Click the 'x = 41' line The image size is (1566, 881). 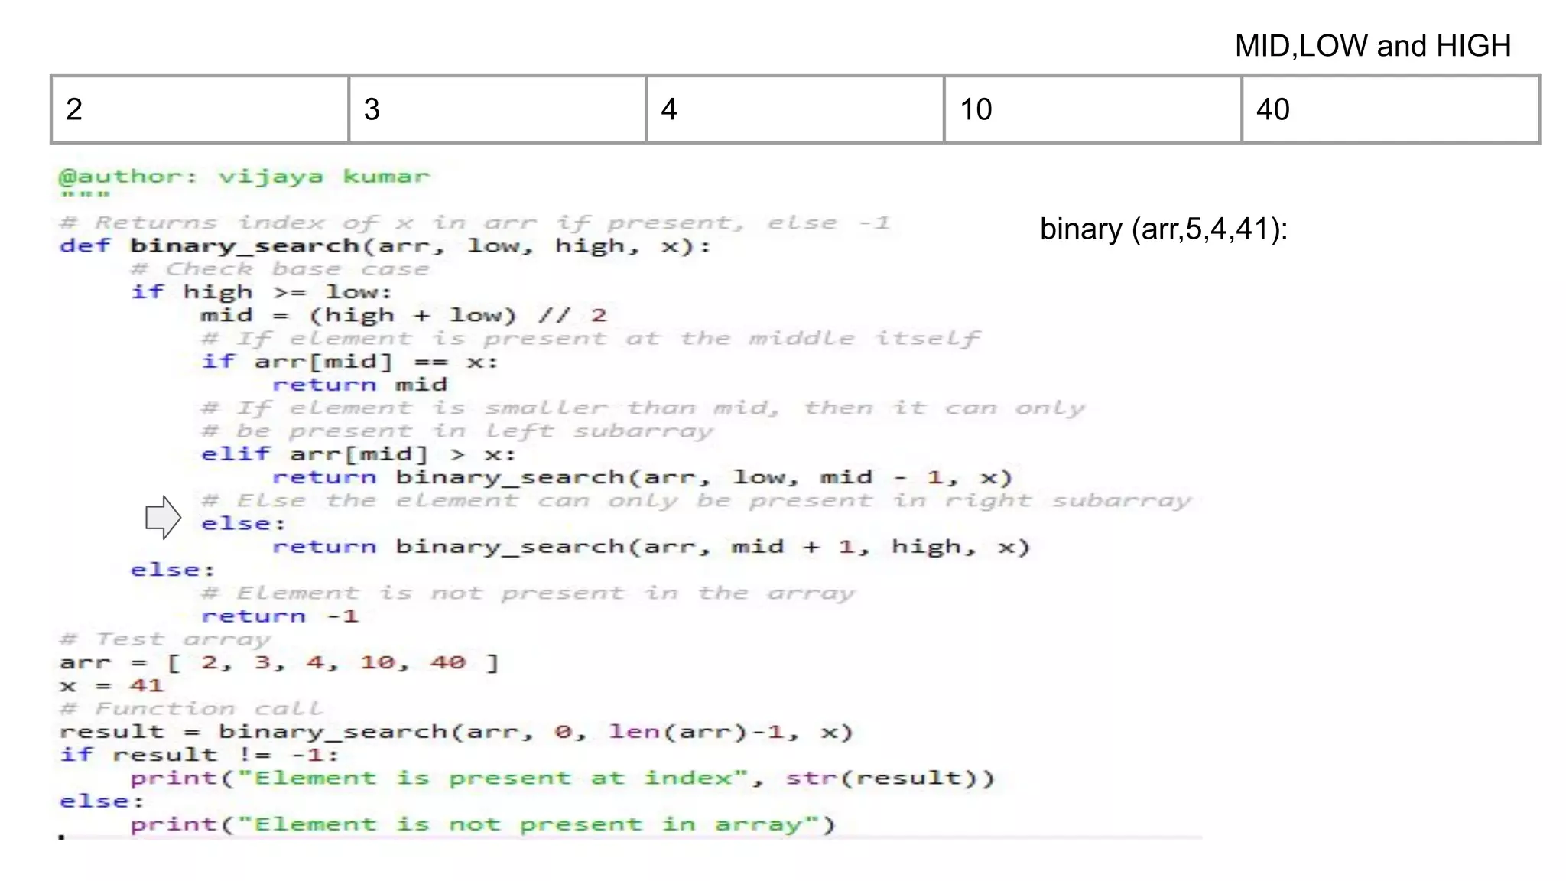[112, 685]
